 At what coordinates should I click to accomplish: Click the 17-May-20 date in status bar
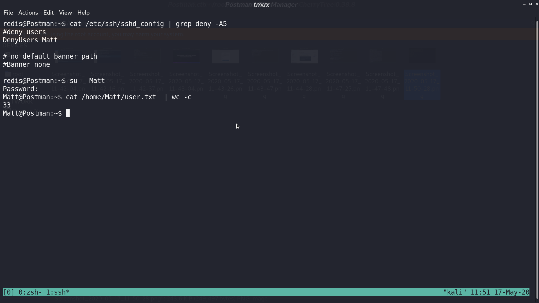(512, 292)
